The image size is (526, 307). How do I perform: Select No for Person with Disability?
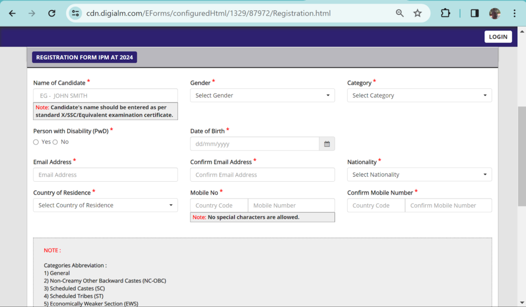(55, 142)
